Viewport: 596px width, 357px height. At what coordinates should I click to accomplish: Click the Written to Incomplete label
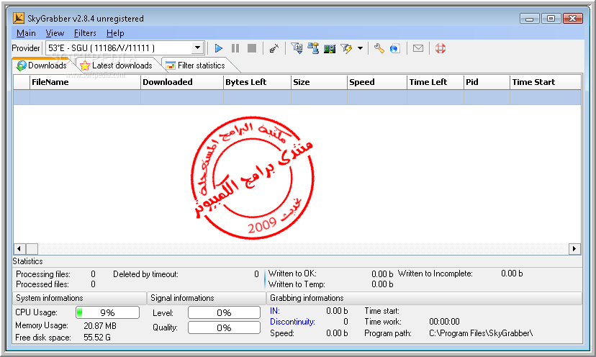coord(435,274)
